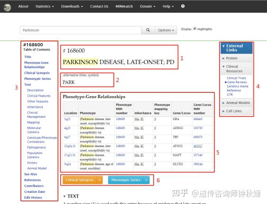Jump to Phenotype-Gene Relationships in contents
Image resolution: width=267 pixels, height=204 pixels.
point(36,65)
